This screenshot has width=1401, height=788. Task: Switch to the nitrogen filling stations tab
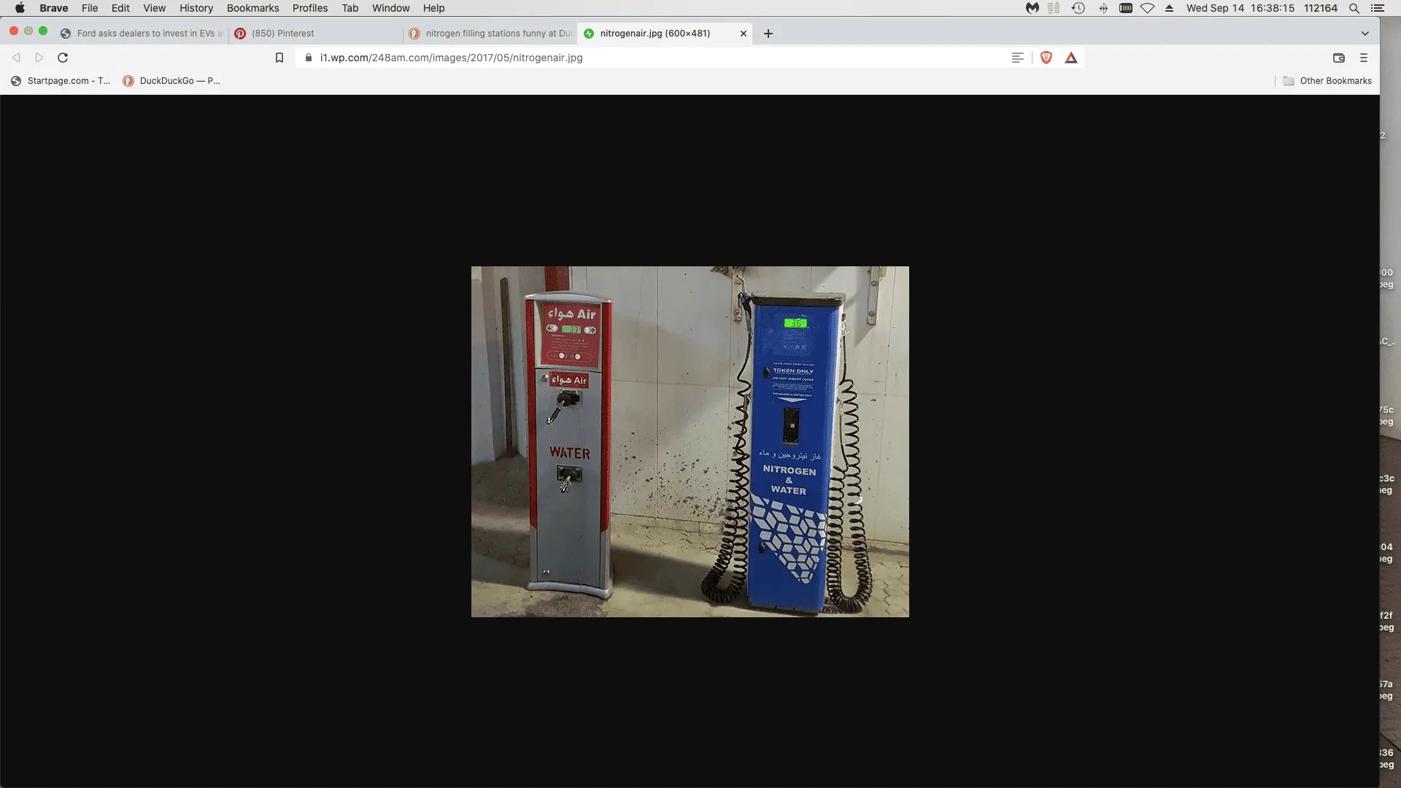point(489,34)
